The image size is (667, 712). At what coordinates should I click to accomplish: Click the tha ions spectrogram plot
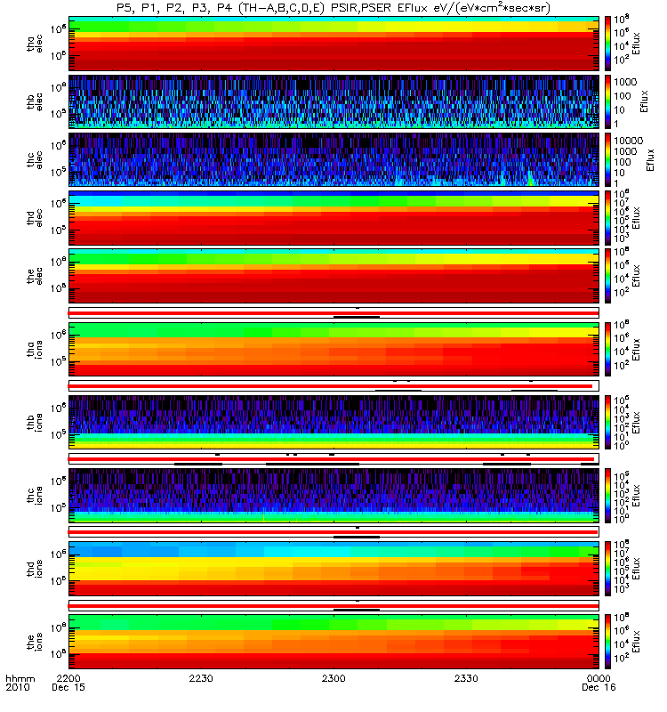coord(334,349)
